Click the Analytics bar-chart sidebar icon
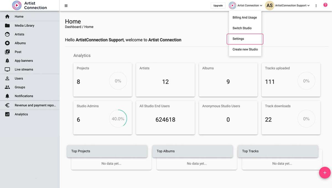The height and width of the screenshot is (188, 332). [x=8, y=114]
